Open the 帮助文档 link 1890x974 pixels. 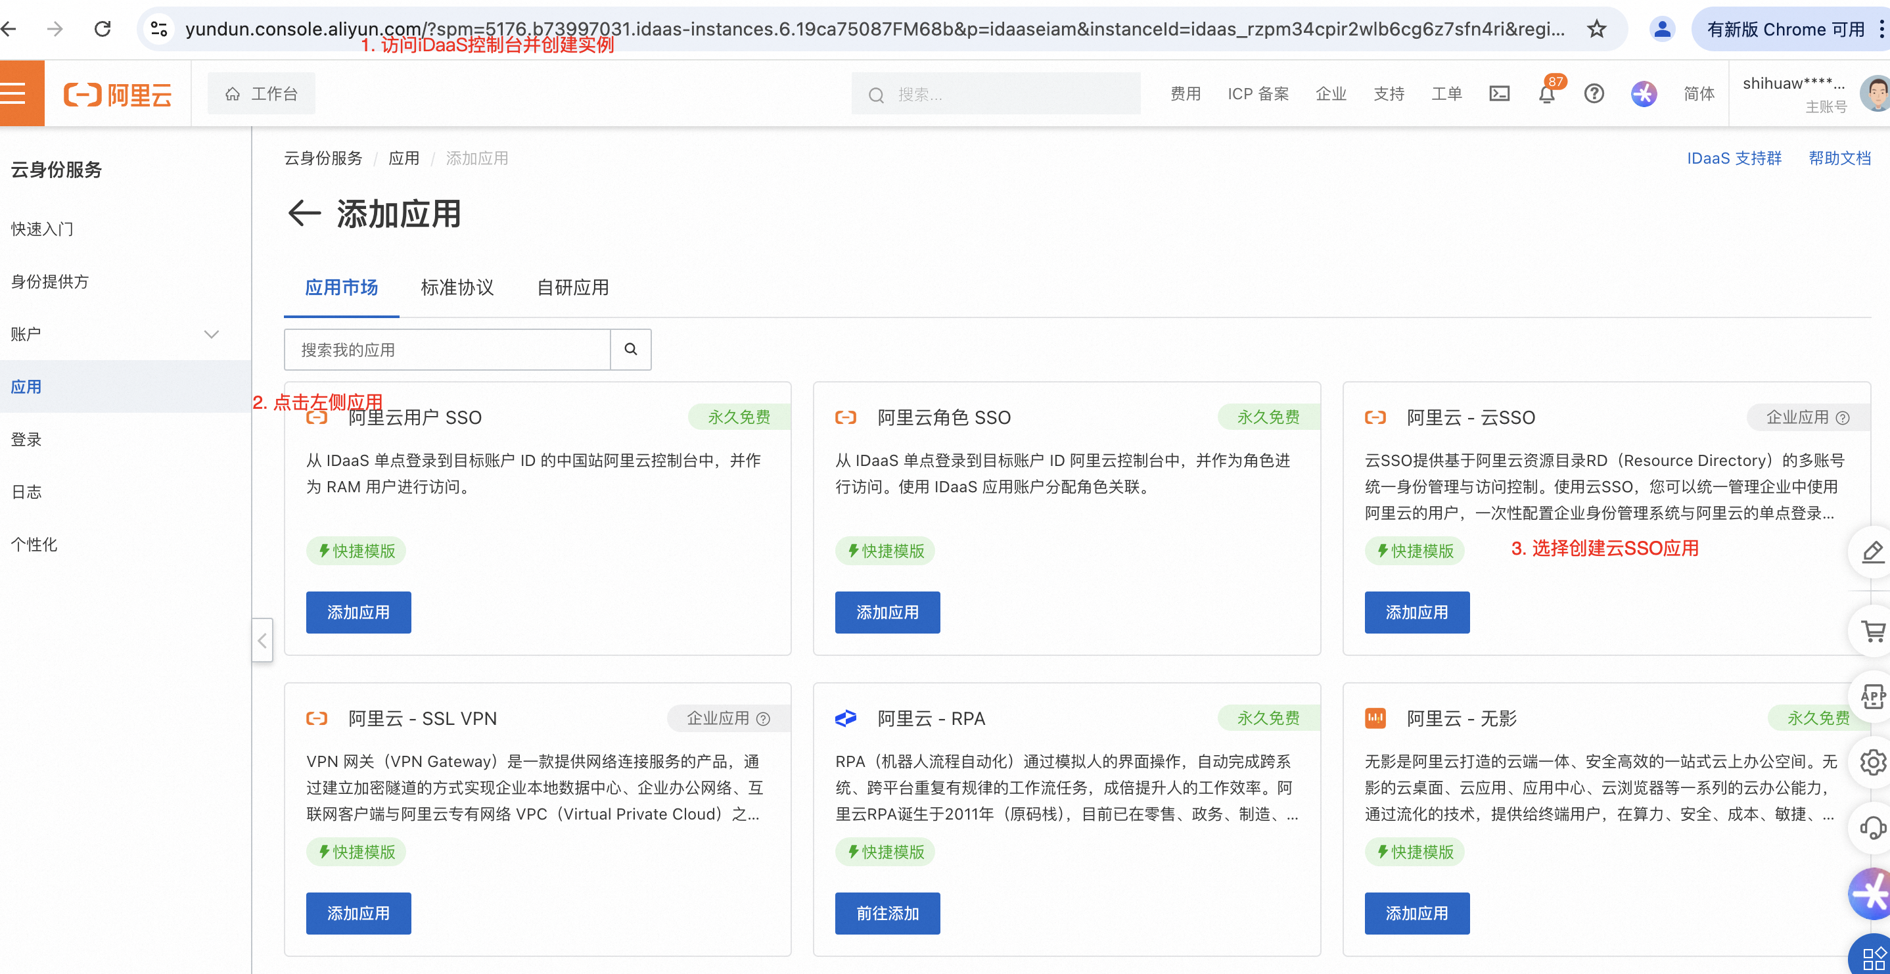point(1839,158)
